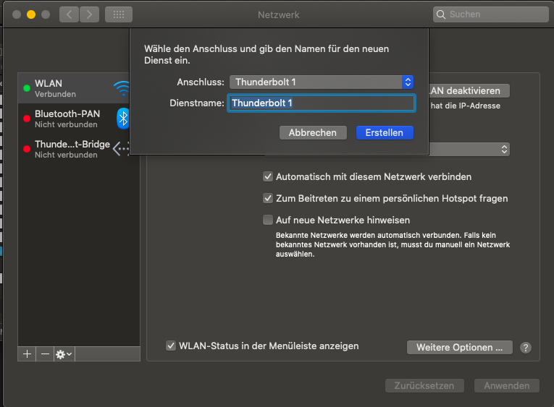Click the plus icon to add service
Viewport: 554px width, 407px height.
click(x=28, y=354)
